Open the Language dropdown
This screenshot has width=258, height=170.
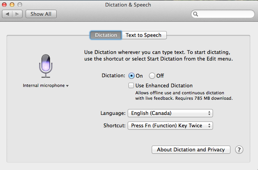click(170, 113)
